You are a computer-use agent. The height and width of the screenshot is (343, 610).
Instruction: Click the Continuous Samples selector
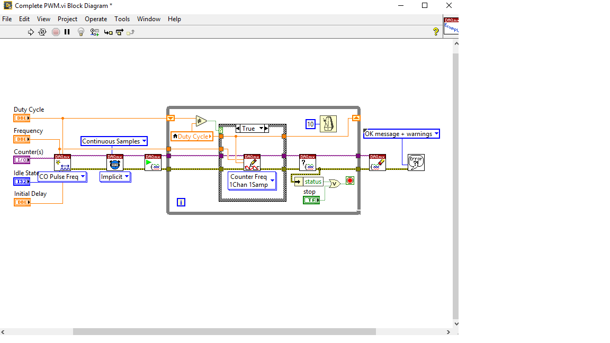(x=143, y=141)
